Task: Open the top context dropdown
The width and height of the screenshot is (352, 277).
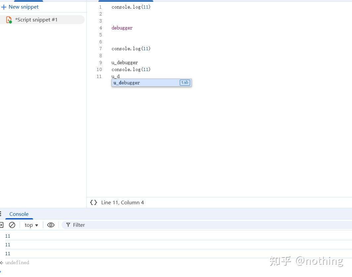Action: coord(31,225)
